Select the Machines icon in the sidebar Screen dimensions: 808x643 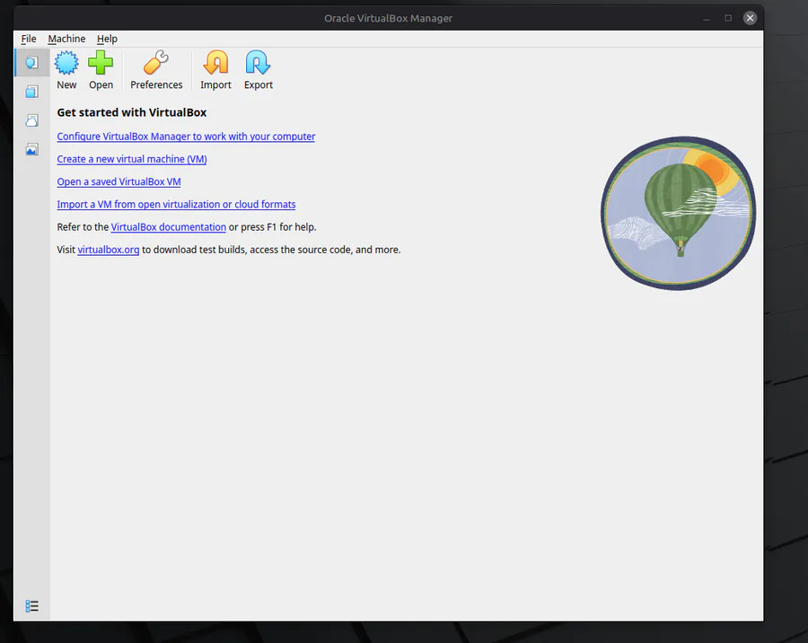[32, 92]
